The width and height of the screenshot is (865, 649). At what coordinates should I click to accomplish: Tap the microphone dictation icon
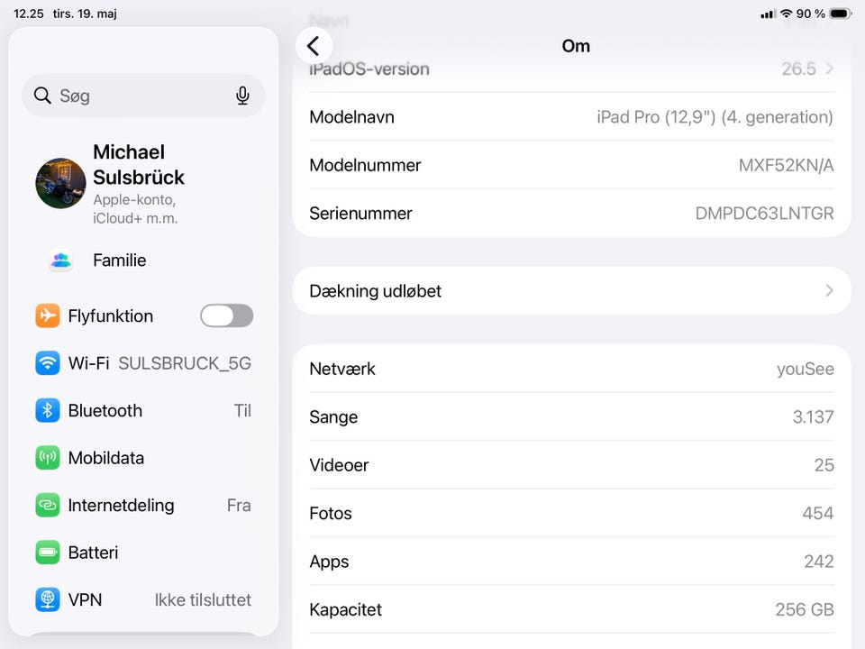point(242,96)
